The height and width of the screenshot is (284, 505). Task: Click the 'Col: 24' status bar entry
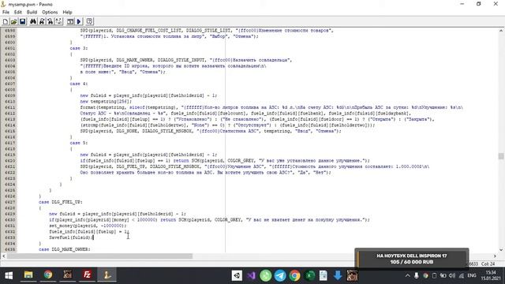point(488,263)
